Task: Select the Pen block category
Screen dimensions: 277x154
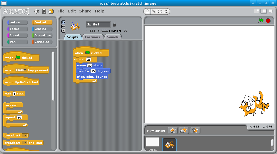Action: 18,42
